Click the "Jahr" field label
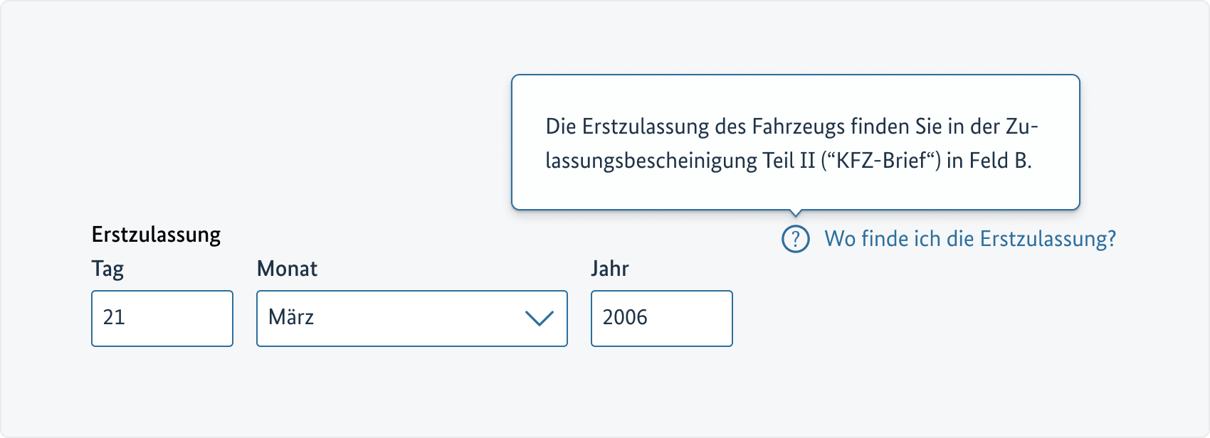1210x438 pixels. pos(610,269)
